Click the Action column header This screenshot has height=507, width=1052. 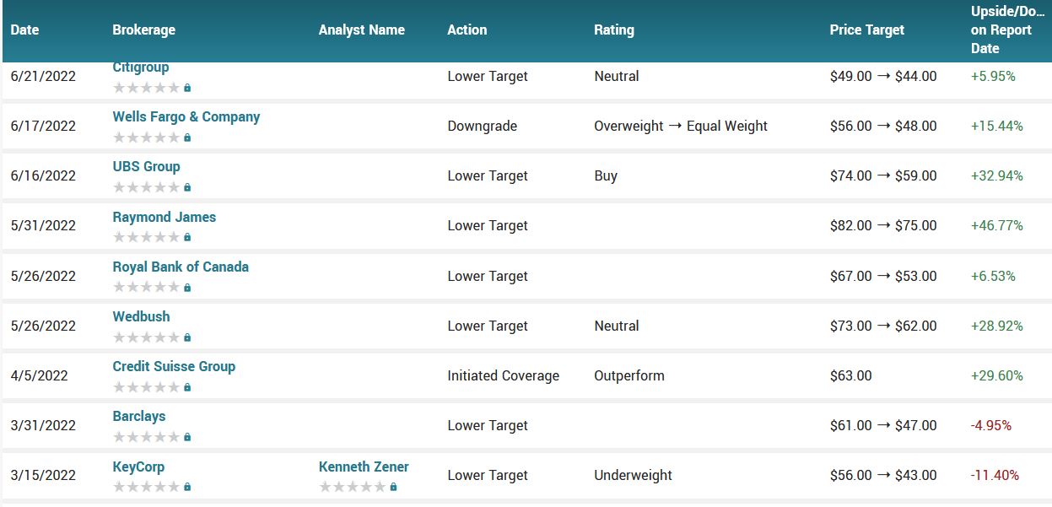point(467,30)
